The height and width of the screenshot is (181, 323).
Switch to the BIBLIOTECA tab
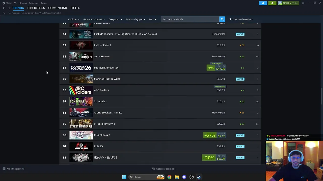pyautogui.click(x=36, y=8)
